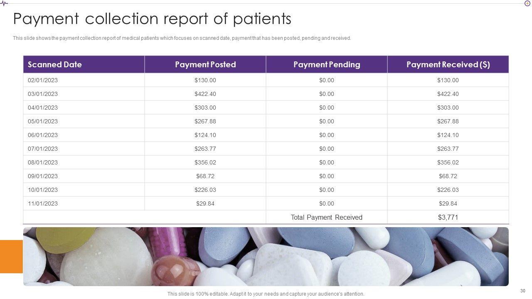
Task: Select the $0.00 pending cell for 08/01/2023
Action: tap(327, 162)
